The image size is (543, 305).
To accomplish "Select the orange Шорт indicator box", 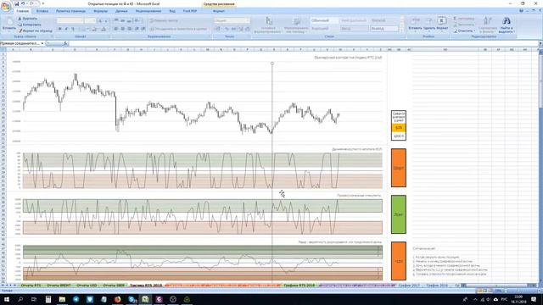I will pyautogui.click(x=399, y=168).
